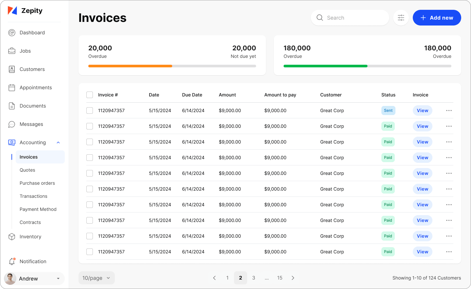Click the Add new button
Image resolution: width=471 pixels, height=289 pixels.
point(437,18)
